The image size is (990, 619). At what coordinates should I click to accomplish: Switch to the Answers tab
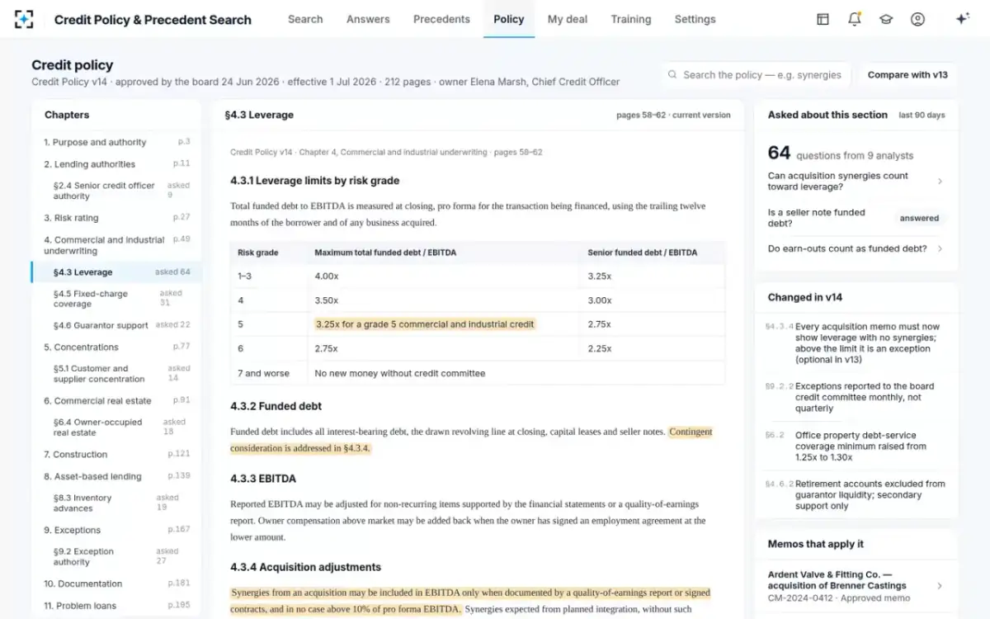[368, 19]
